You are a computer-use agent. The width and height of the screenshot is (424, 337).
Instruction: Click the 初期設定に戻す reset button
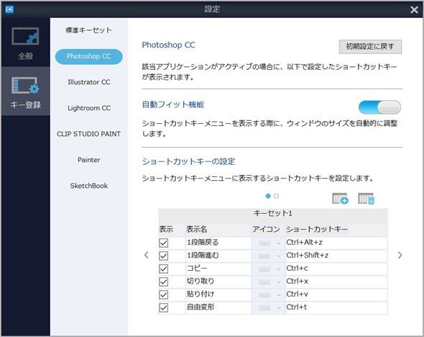coord(370,47)
